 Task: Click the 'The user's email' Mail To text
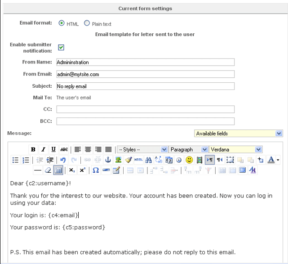tap(74, 98)
